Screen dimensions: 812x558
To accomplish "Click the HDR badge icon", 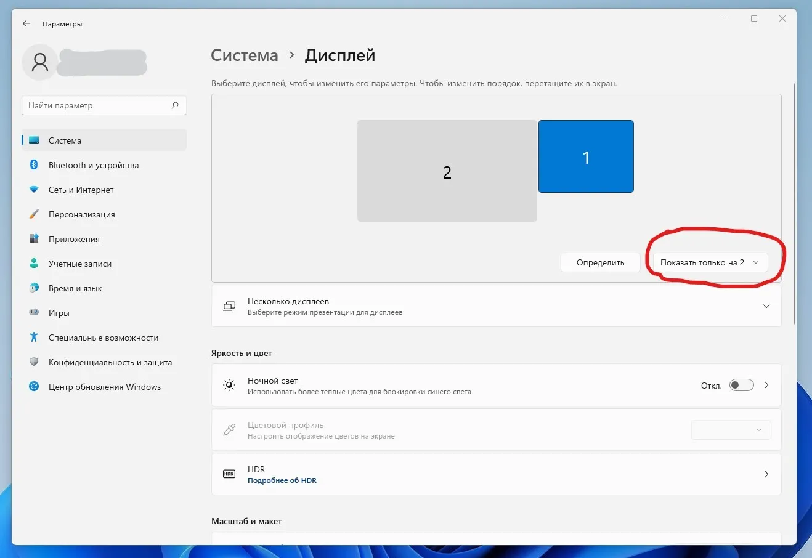I will pos(229,474).
